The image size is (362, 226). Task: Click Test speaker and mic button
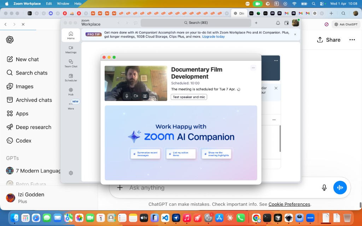(x=189, y=97)
